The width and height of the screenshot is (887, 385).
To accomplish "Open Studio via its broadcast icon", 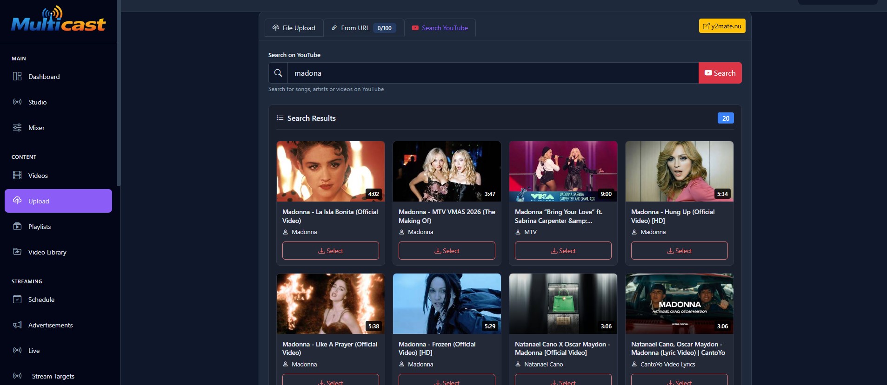I will point(17,102).
